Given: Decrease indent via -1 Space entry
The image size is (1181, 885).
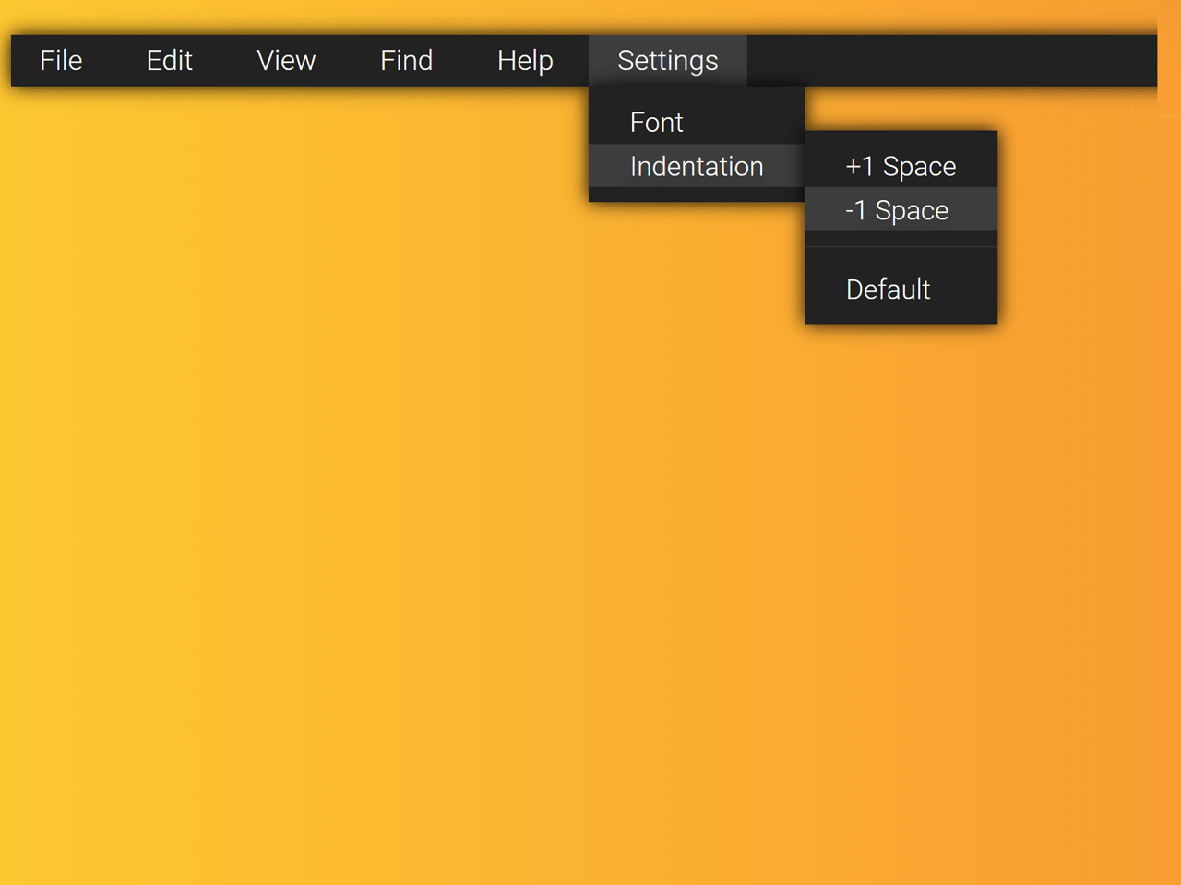Looking at the screenshot, I should [x=896, y=210].
